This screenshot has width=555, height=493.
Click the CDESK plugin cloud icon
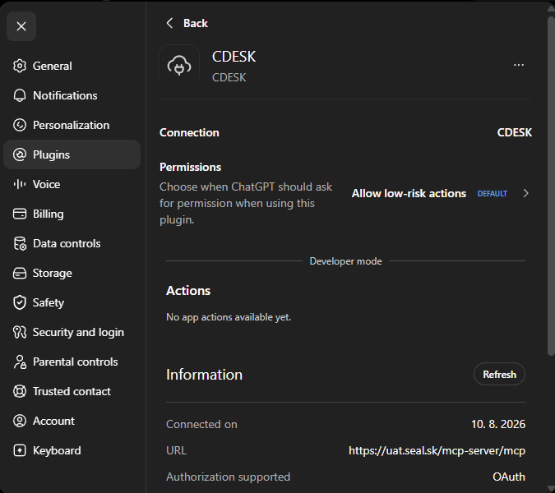179,65
